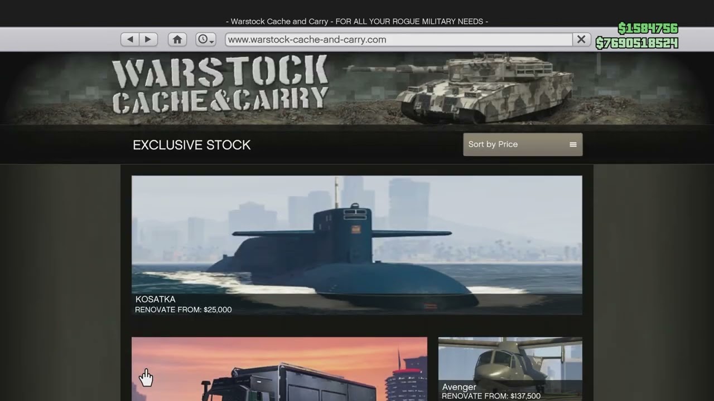The image size is (714, 401).
Task: Open the Avenger aircraft listing
Action: 510,369
